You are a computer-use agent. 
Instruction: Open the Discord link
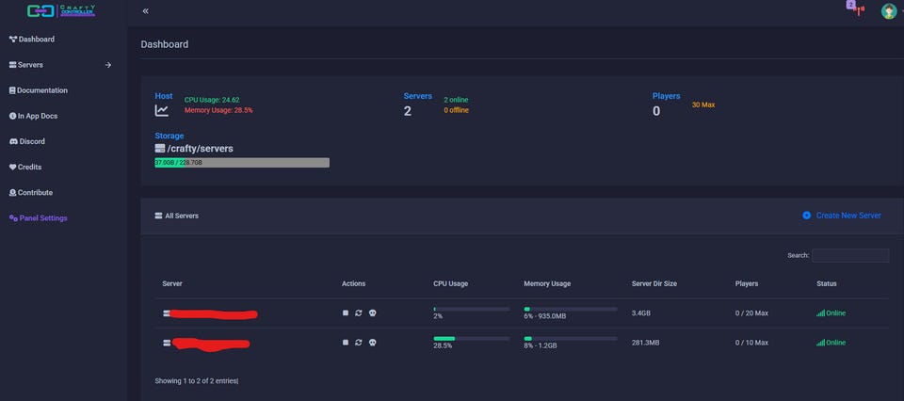point(31,141)
